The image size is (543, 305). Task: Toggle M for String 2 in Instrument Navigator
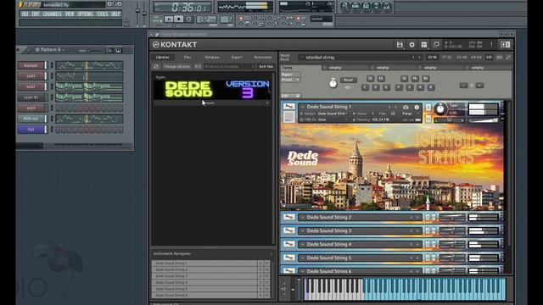(266, 269)
